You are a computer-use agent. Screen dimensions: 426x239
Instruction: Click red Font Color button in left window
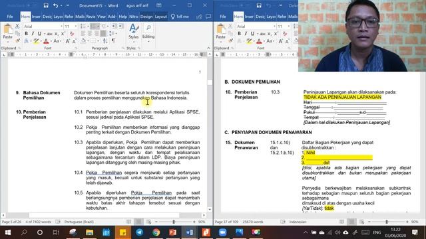46,41
